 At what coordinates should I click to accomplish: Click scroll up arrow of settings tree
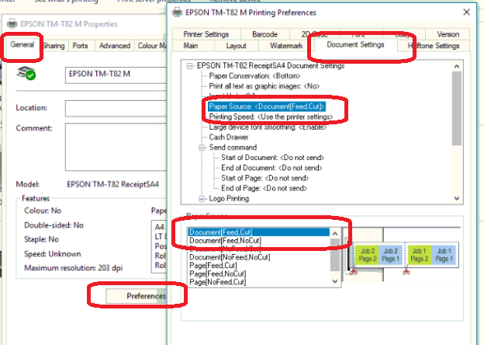(457, 67)
